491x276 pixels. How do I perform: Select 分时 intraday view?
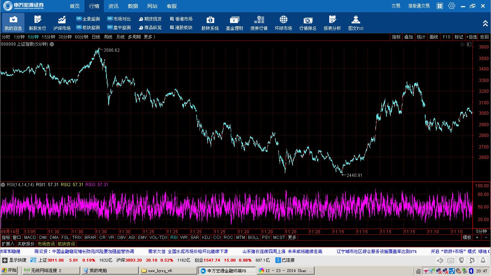6,37
